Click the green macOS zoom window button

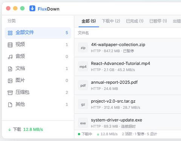pos(22,8)
